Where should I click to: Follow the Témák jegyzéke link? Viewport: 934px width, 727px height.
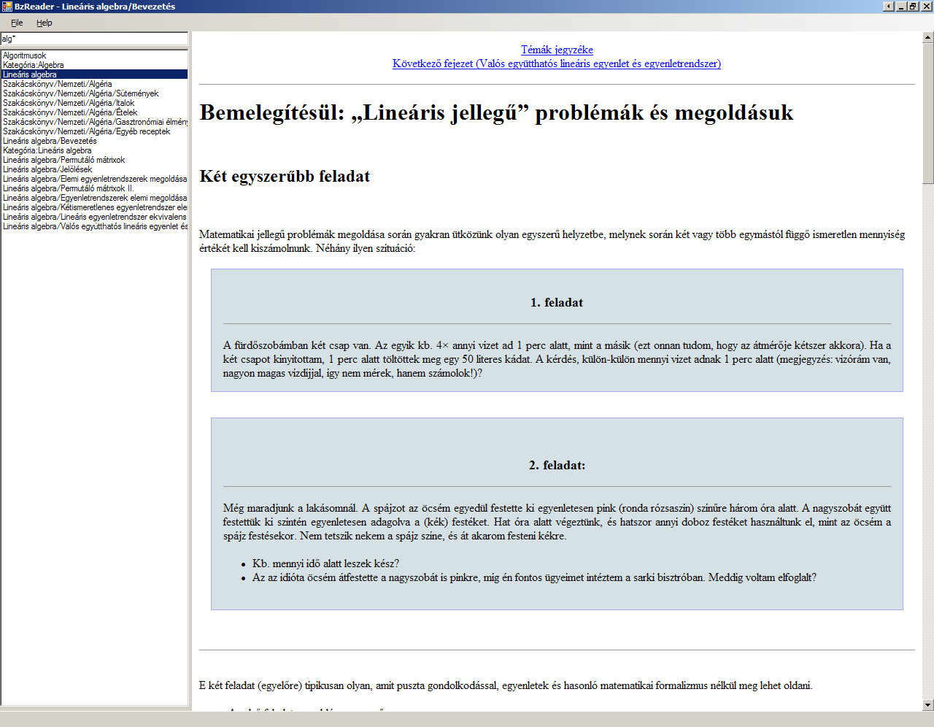point(557,50)
